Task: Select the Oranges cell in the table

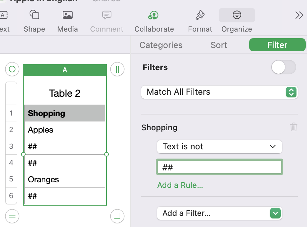Action: pos(65,179)
